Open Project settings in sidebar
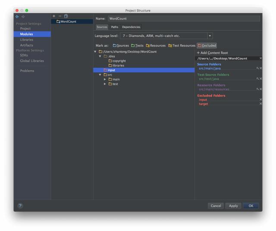 click(x=25, y=28)
